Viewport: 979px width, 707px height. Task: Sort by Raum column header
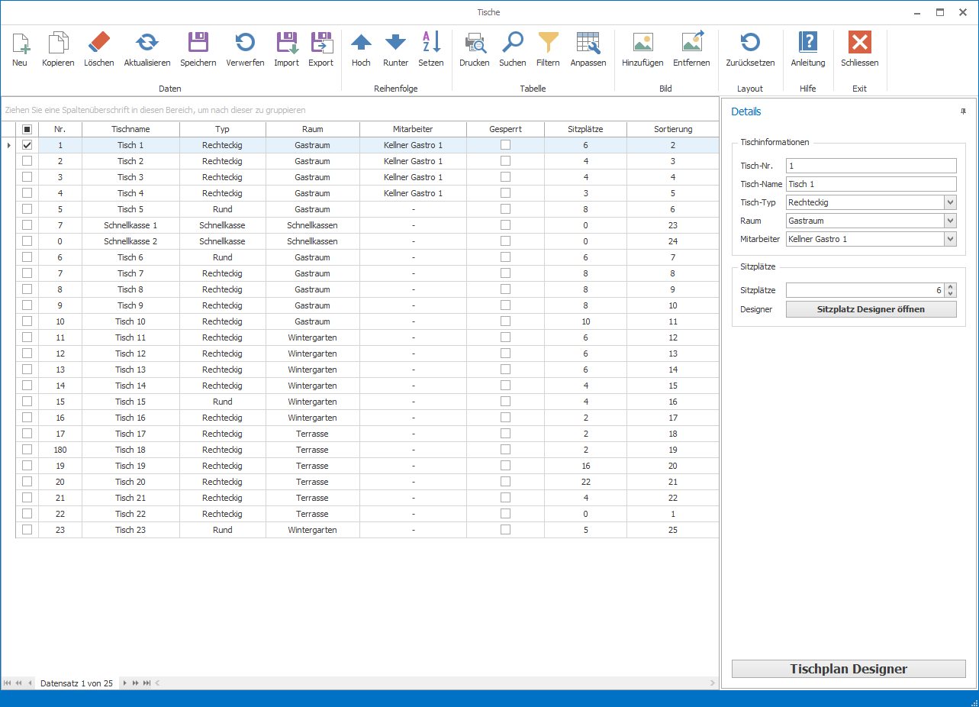click(x=313, y=129)
